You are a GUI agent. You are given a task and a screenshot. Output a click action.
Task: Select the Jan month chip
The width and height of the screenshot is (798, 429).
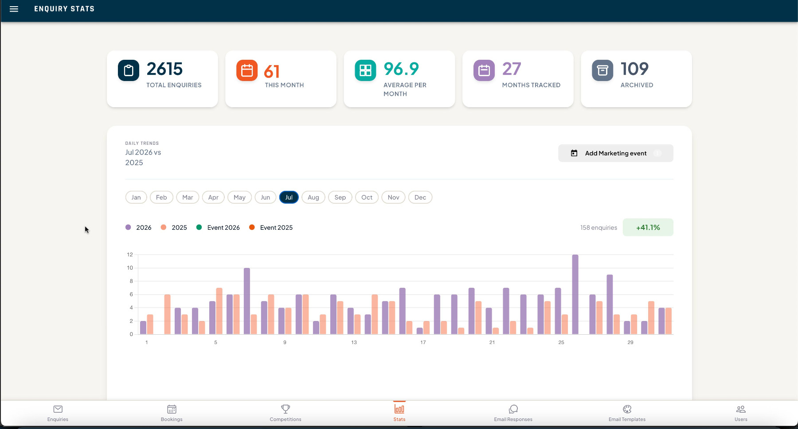(136, 197)
